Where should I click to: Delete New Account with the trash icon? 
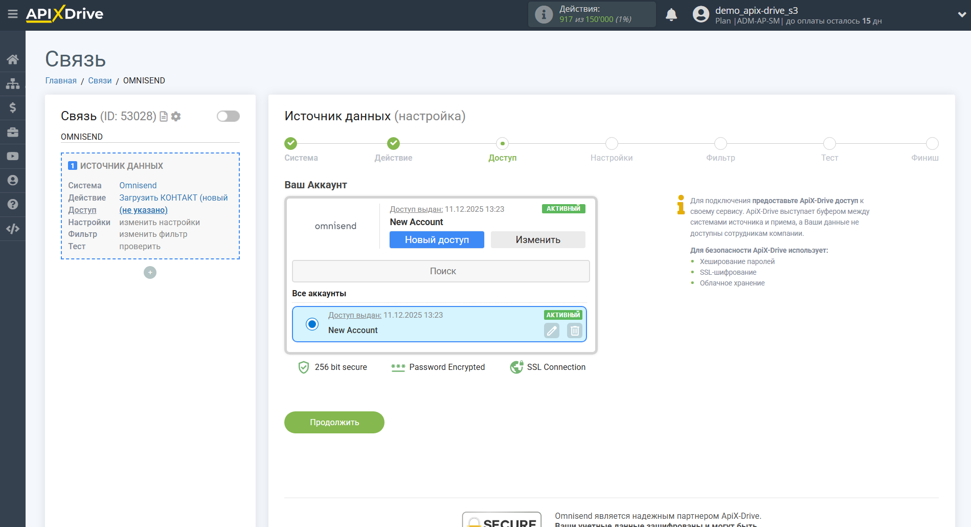point(575,331)
